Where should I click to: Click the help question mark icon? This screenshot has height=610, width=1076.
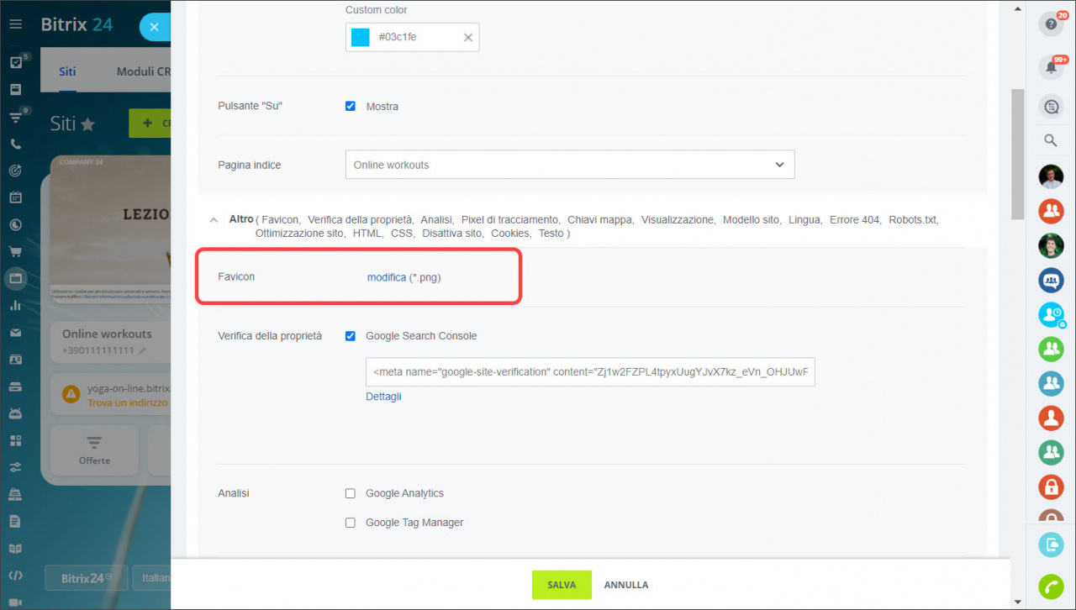pos(1050,24)
